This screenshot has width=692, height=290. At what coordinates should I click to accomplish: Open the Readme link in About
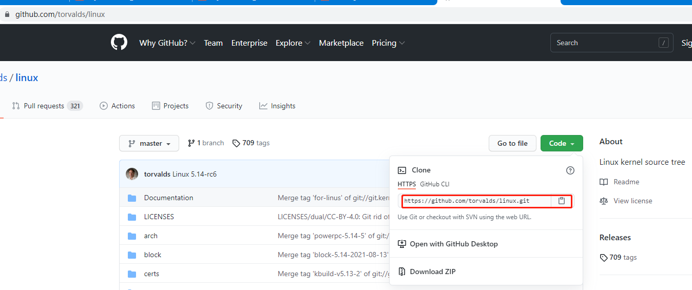pos(620,182)
